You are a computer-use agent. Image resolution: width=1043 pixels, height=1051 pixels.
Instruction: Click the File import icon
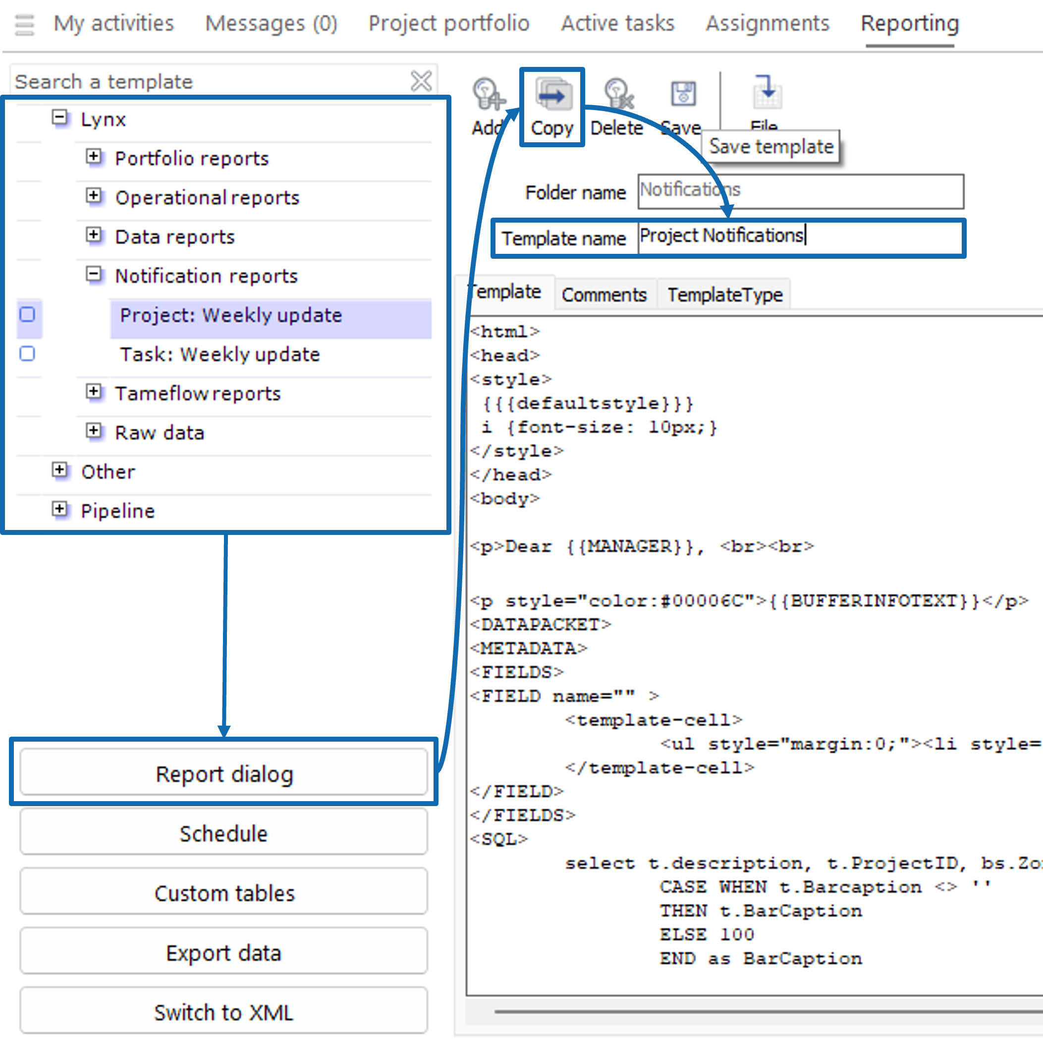767,93
